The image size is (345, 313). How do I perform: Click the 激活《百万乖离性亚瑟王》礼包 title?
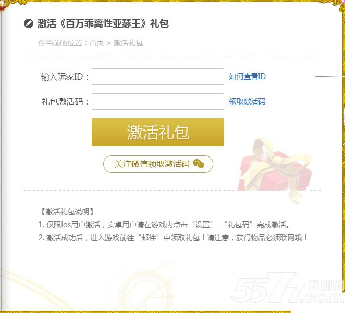click(x=103, y=23)
